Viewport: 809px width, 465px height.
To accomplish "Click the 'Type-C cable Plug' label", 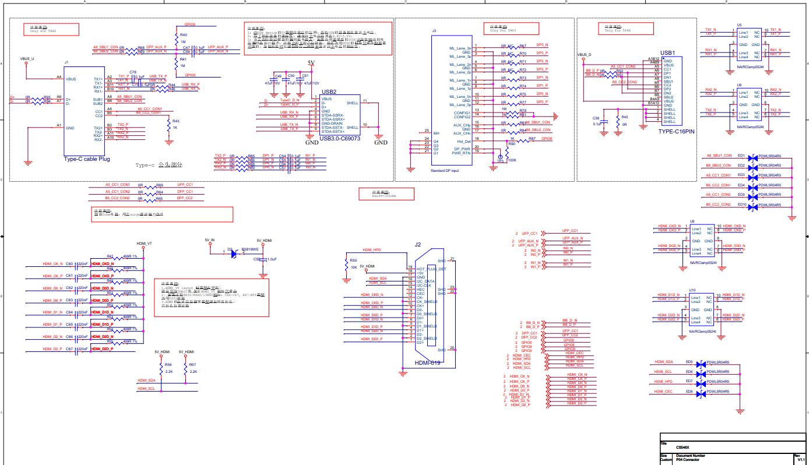I will coord(87,158).
